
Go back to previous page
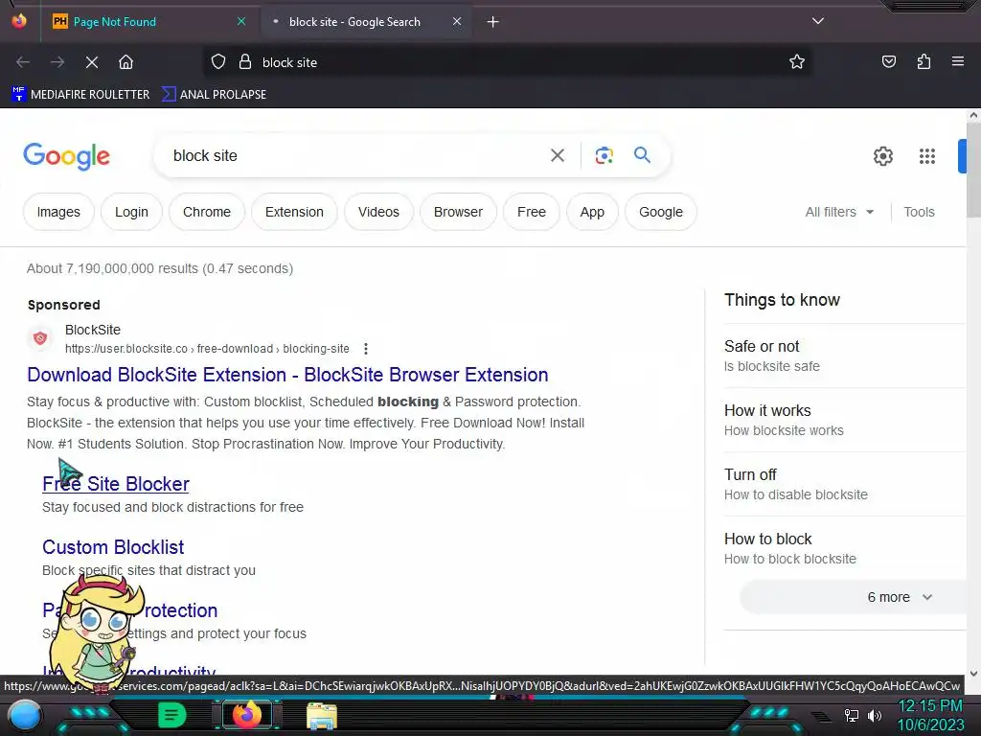[x=23, y=62]
